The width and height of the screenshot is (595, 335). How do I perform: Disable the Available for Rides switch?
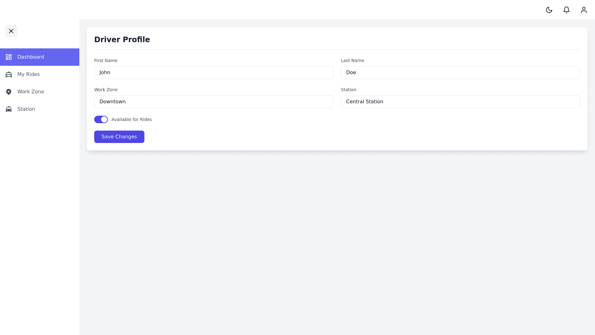(x=101, y=119)
